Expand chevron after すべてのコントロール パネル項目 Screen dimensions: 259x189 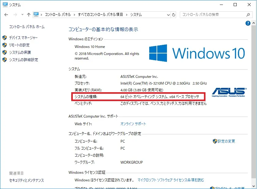[x=127, y=15]
